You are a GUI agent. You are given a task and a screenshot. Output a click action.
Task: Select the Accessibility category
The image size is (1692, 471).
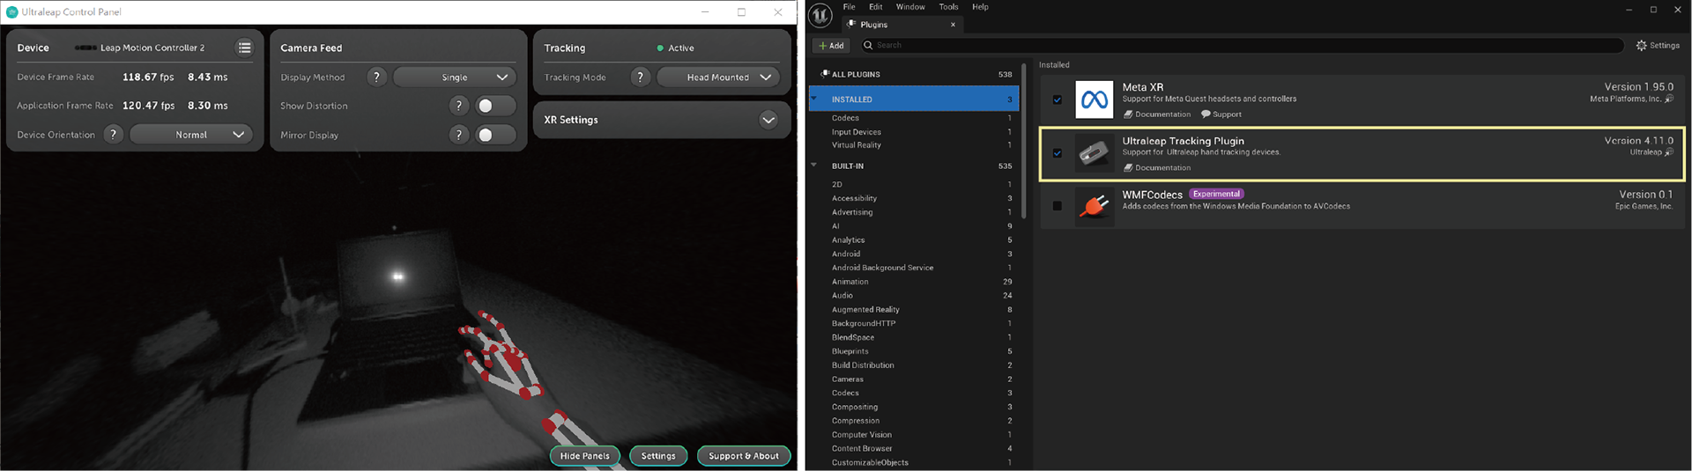point(914,198)
